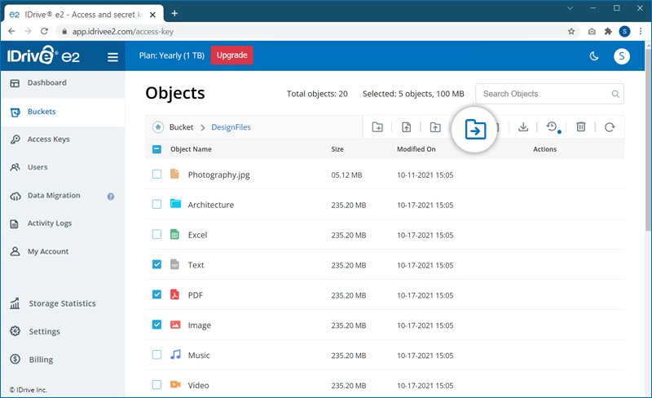Check the Music row checkbox

156,354
